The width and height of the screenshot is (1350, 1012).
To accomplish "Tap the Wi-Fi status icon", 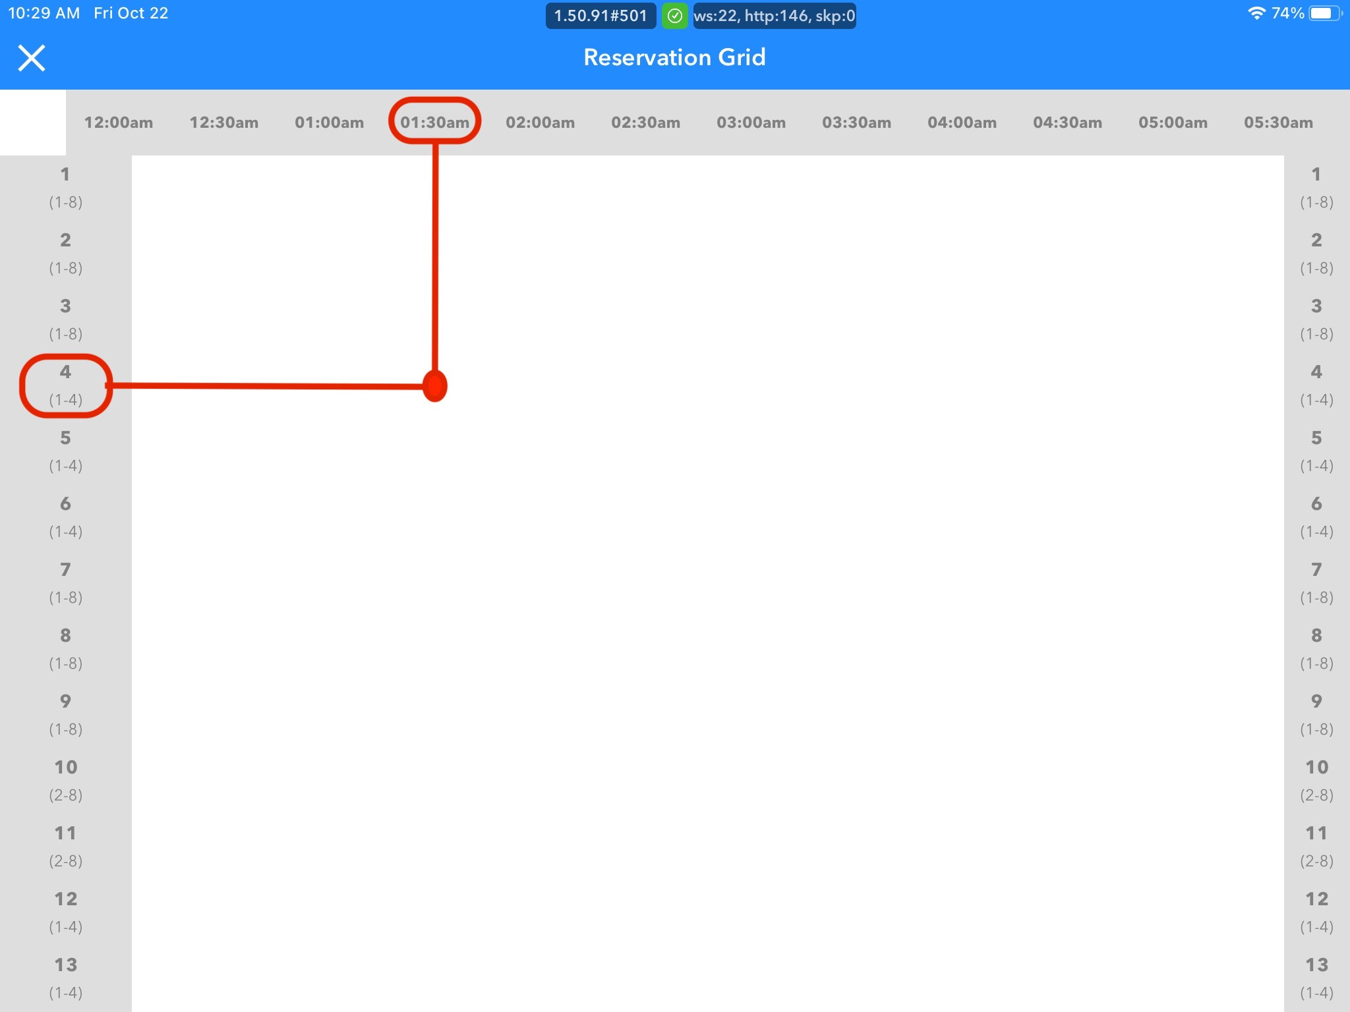I will (x=1256, y=13).
